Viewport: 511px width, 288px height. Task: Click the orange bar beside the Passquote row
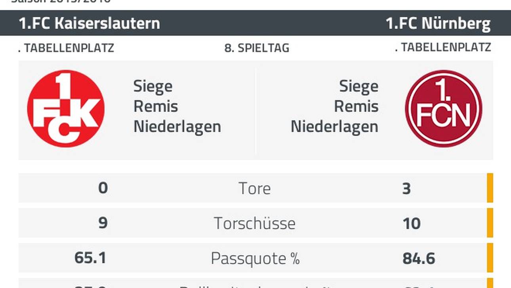[x=490, y=258]
